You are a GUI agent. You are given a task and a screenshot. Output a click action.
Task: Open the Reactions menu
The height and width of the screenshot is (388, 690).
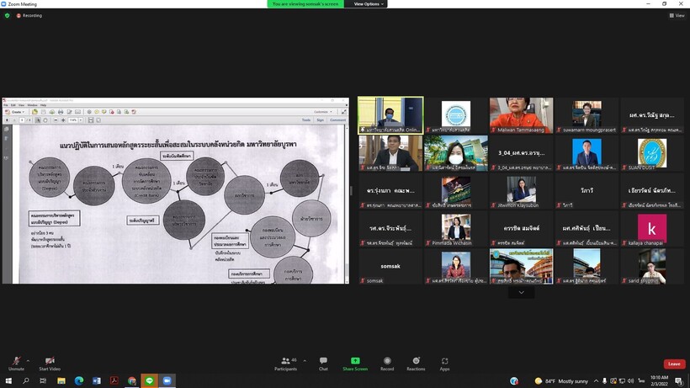coord(416,362)
